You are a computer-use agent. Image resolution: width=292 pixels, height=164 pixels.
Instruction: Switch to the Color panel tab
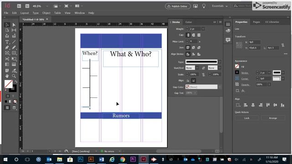pyautogui.click(x=188, y=22)
